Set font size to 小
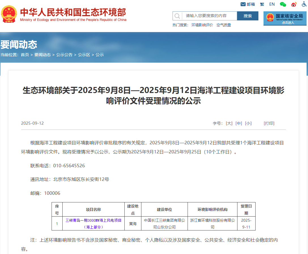This screenshot has width=308, height=254. [x=248, y=123]
